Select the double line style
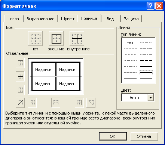The width and height of the screenshot is (165, 145). click(x=146, y=79)
